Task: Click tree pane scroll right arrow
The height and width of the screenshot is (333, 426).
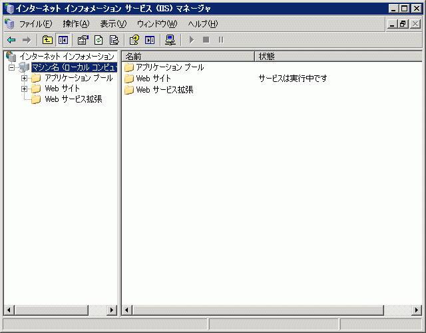Action: [112, 310]
